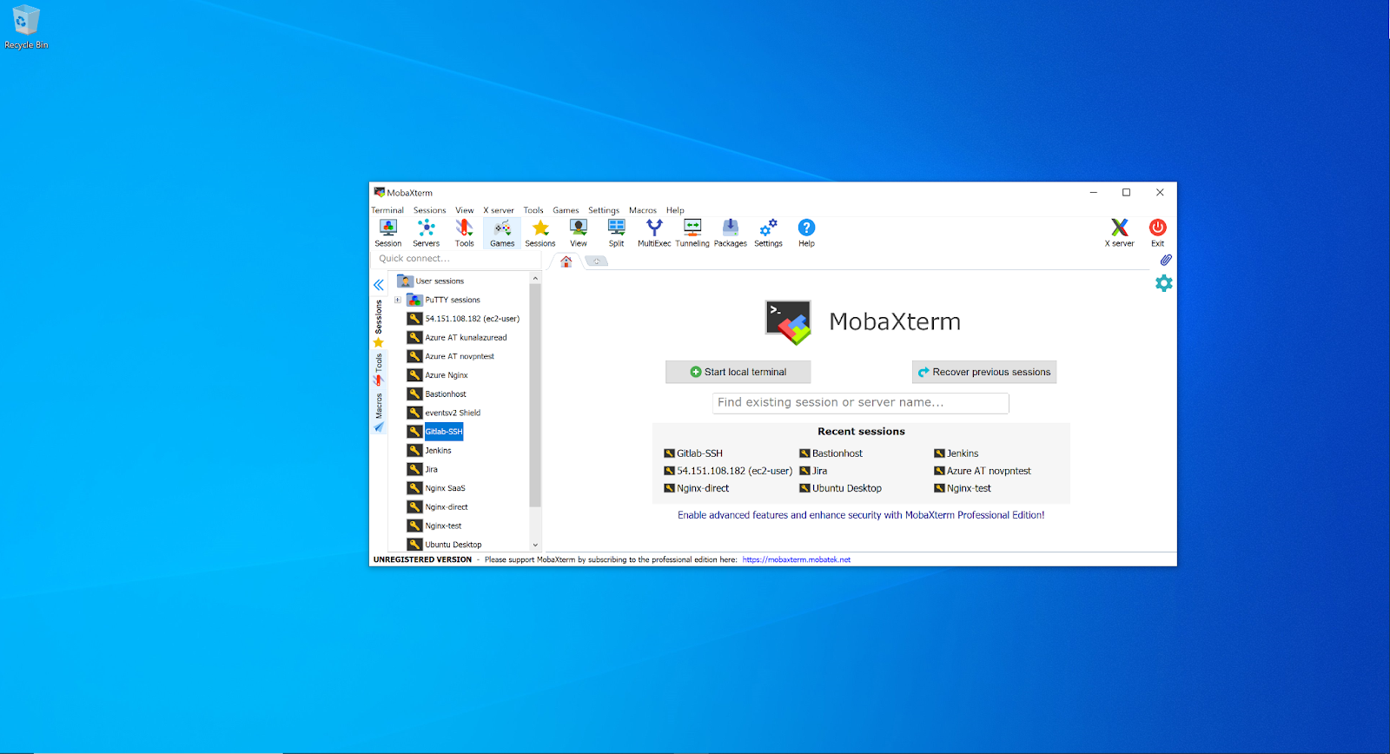Open the Tools toolbar icon
Image resolution: width=1390 pixels, height=754 pixels.
(464, 233)
